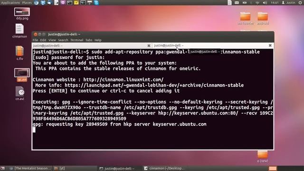
Task: Click the 'gpg: requesting key 28949509' line
Action: coord(119,124)
